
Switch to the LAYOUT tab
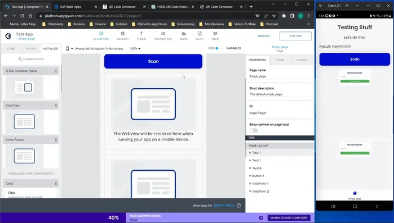pyautogui.click(x=302, y=60)
